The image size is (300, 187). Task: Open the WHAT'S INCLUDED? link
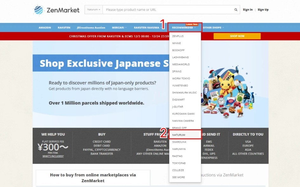(53, 156)
